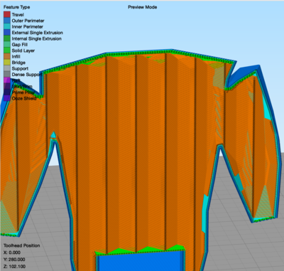The height and width of the screenshot is (271, 284).
Task: Click the 'Z: 102.100' coordinate readout
Action: coord(14,267)
